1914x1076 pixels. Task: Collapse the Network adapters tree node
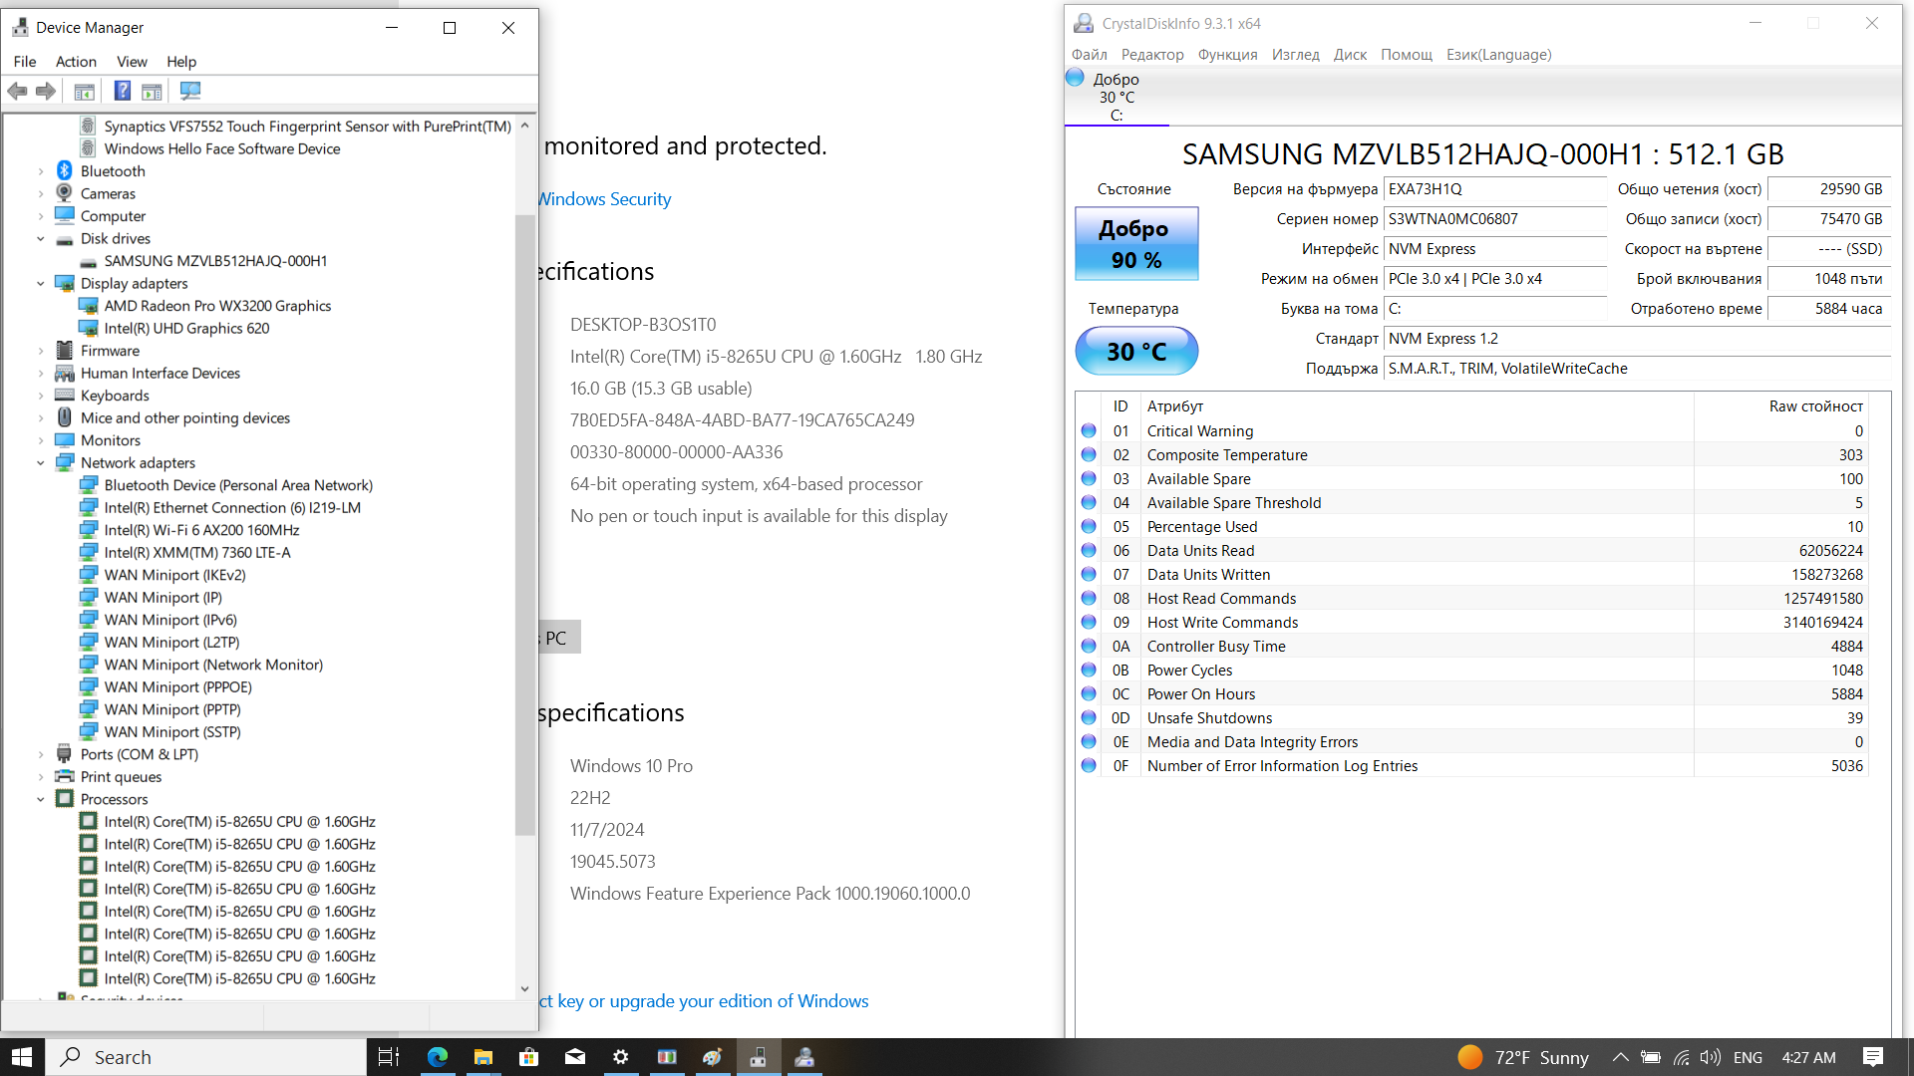(41, 462)
